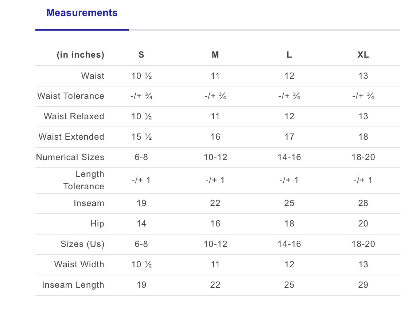The width and height of the screenshot is (412, 310).
Task: Click the Length Tolerance row label
Action: (84, 180)
